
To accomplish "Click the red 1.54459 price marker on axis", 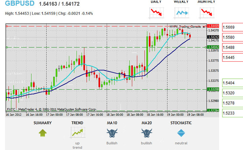I will [x=213, y=26].
